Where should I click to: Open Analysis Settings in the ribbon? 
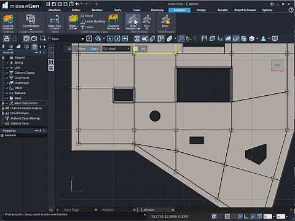pyautogui.click(x=8, y=22)
